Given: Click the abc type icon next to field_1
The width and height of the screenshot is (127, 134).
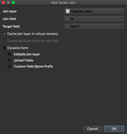Looking at the screenshot, I should [68, 26].
